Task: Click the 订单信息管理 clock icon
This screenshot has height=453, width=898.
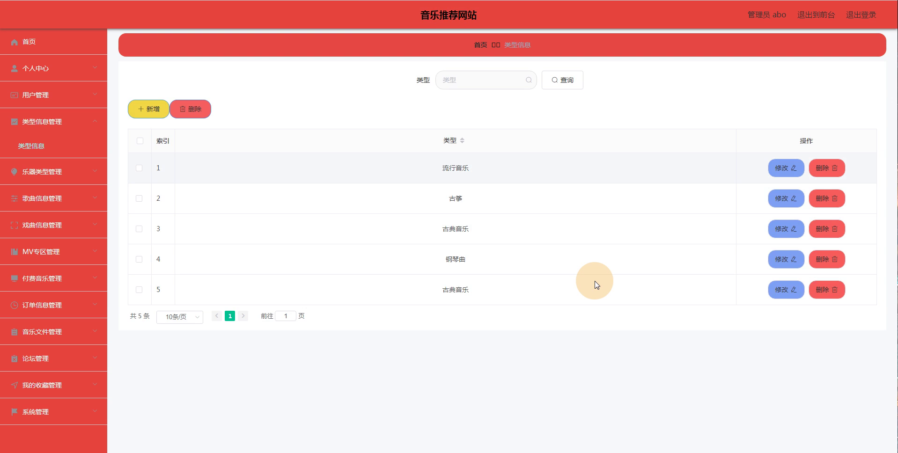Action: (x=15, y=305)
